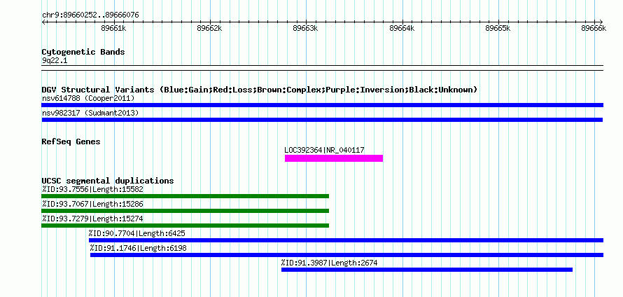Click the chr9:89660252..89666076 coordinate label
623x297 pixels.
pyautogui.click(x=90, y=15)
